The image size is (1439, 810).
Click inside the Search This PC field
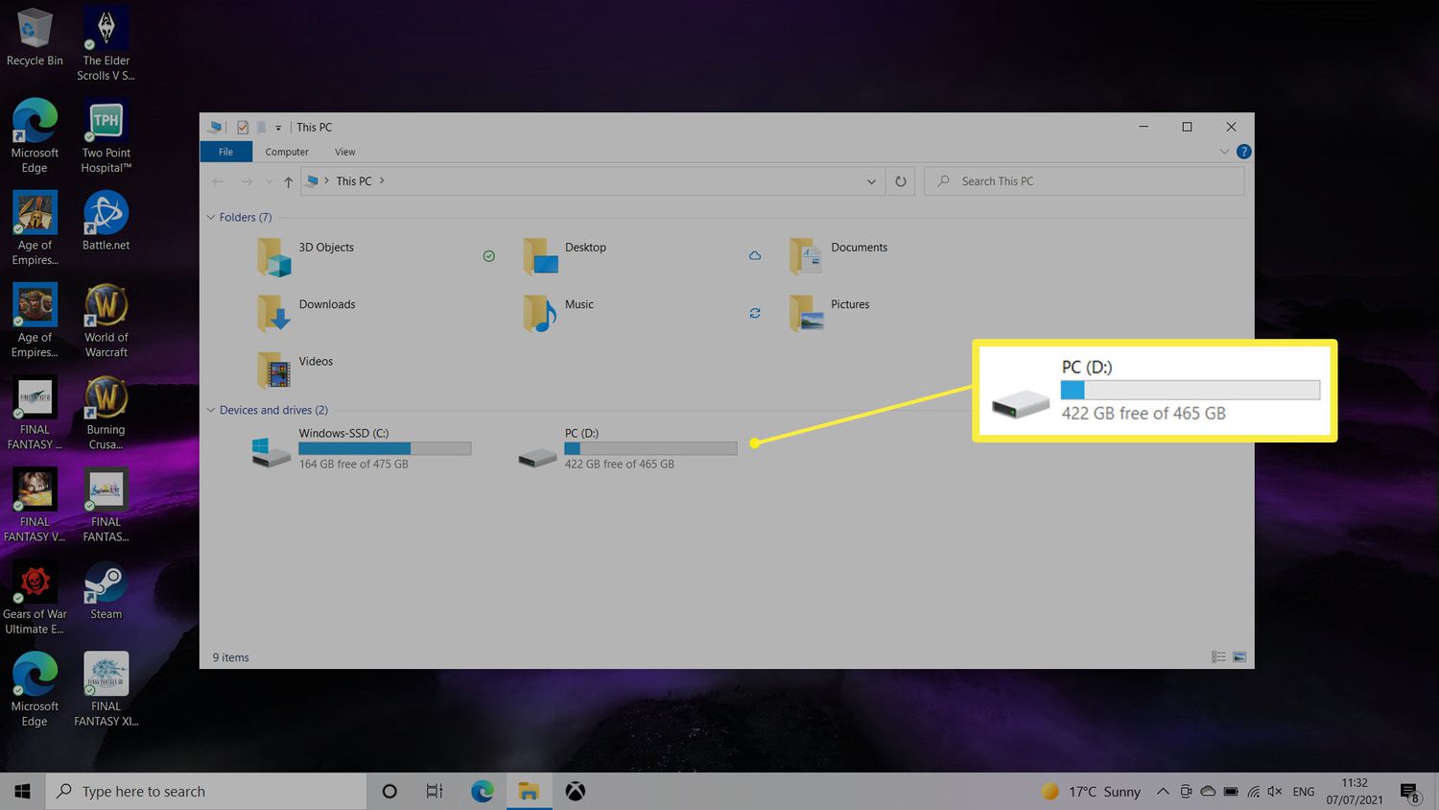point(1055,180)
